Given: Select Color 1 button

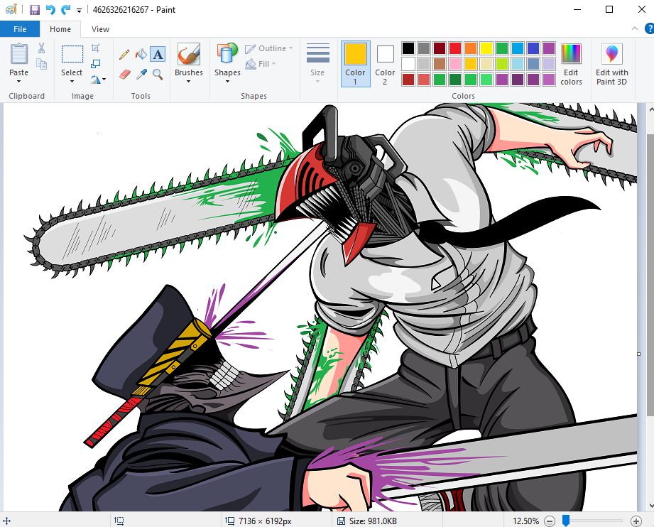Looking at the screenshot, I should (355, 64).
